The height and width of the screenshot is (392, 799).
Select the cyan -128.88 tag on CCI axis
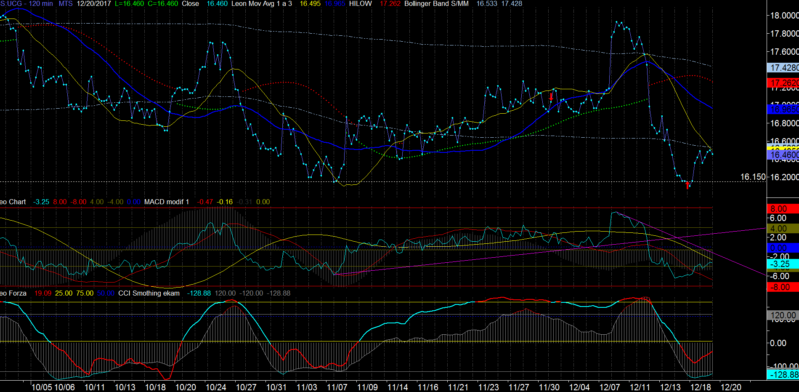[x=783, y=375]
